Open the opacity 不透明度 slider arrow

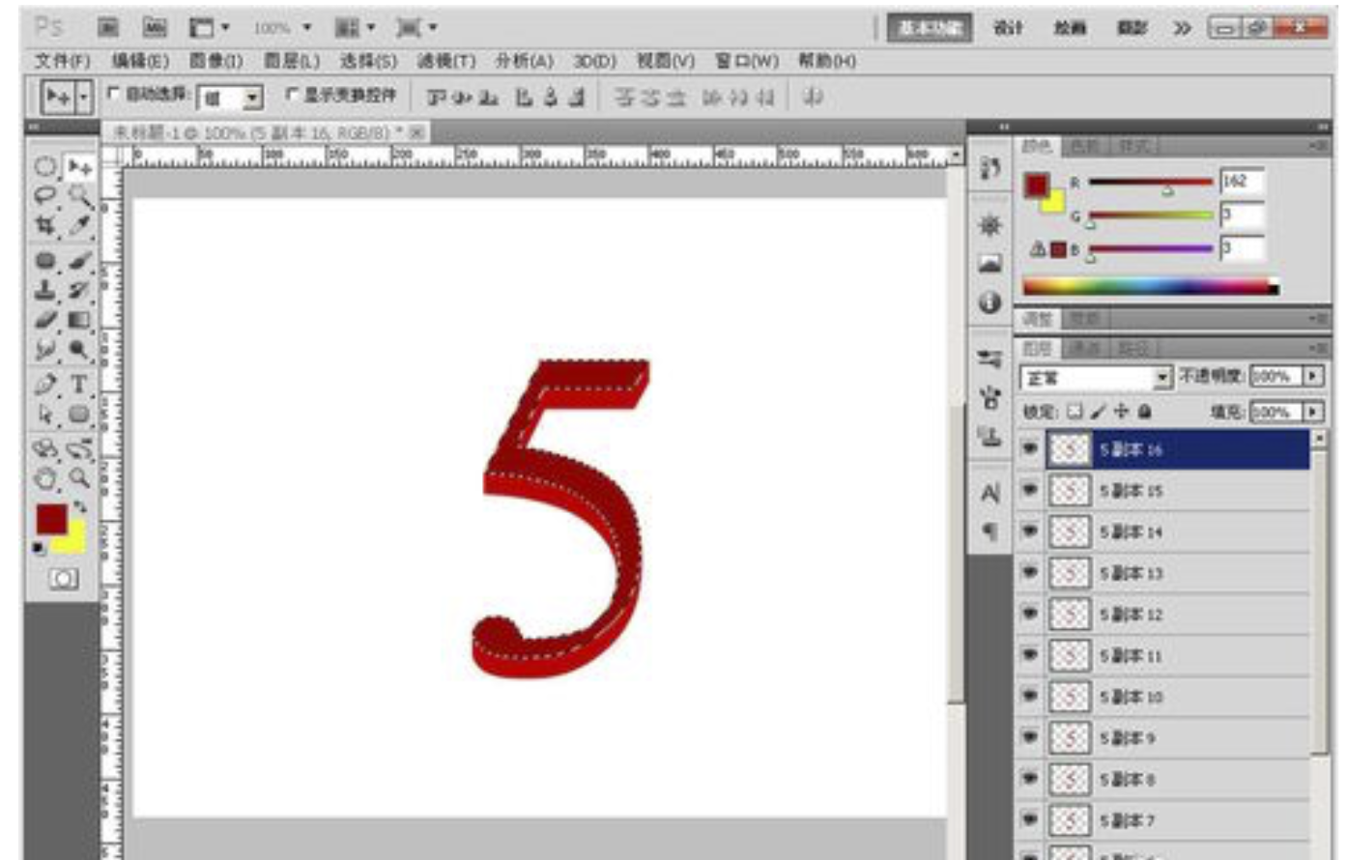point(1313,376)
